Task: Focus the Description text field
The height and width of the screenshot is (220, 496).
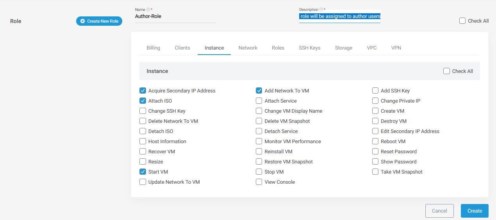Action: [x=339, y=17]
